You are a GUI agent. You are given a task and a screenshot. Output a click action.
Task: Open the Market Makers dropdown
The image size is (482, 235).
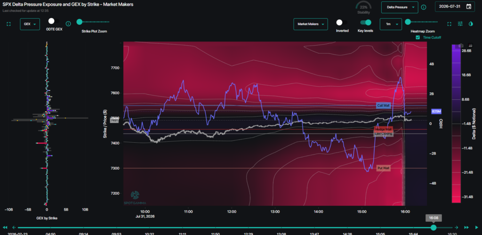[311, 24]
